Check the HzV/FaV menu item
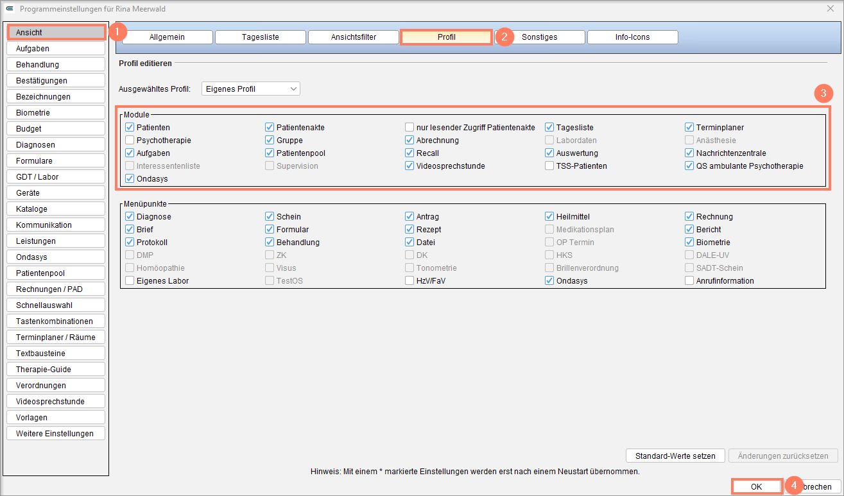Image resolution: width=844 pixels, height=496 pixels. (409, 281)
